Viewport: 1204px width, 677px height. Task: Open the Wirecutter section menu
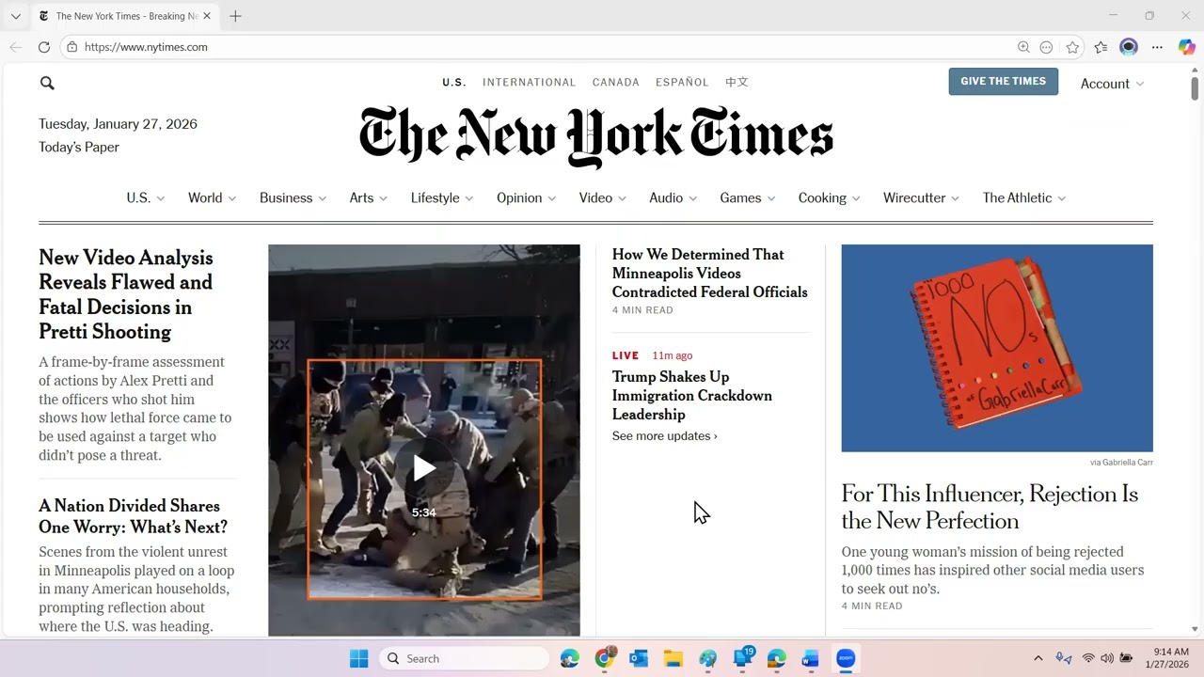pos(921,197)
